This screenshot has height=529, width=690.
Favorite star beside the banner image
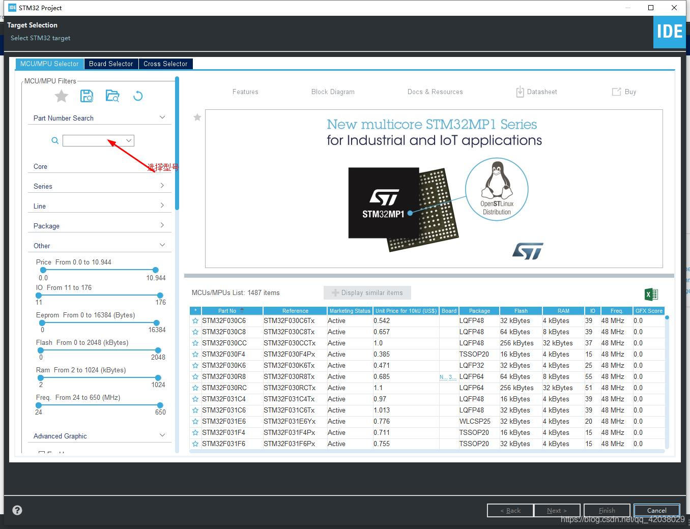(x=197, y=117)
